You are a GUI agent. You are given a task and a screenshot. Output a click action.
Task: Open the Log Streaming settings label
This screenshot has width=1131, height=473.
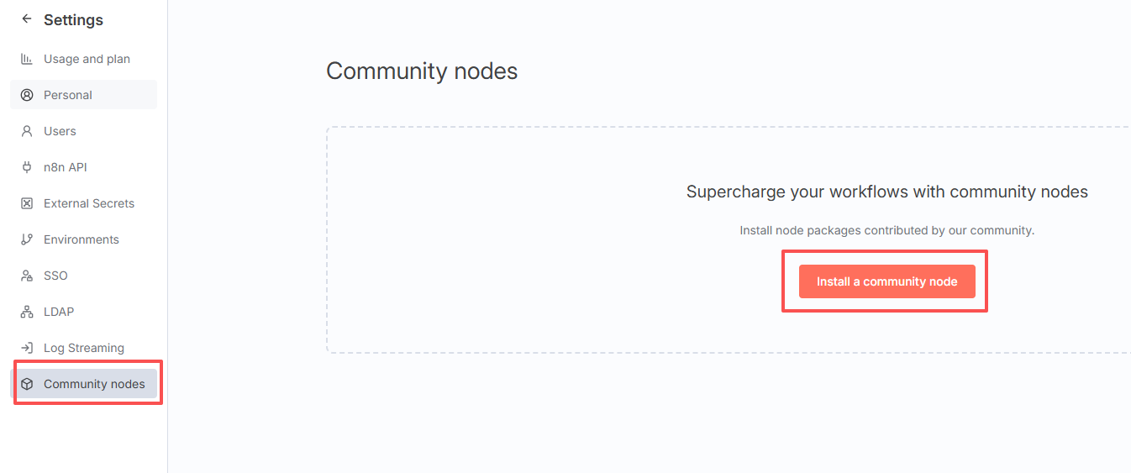[x=84, y=348]
